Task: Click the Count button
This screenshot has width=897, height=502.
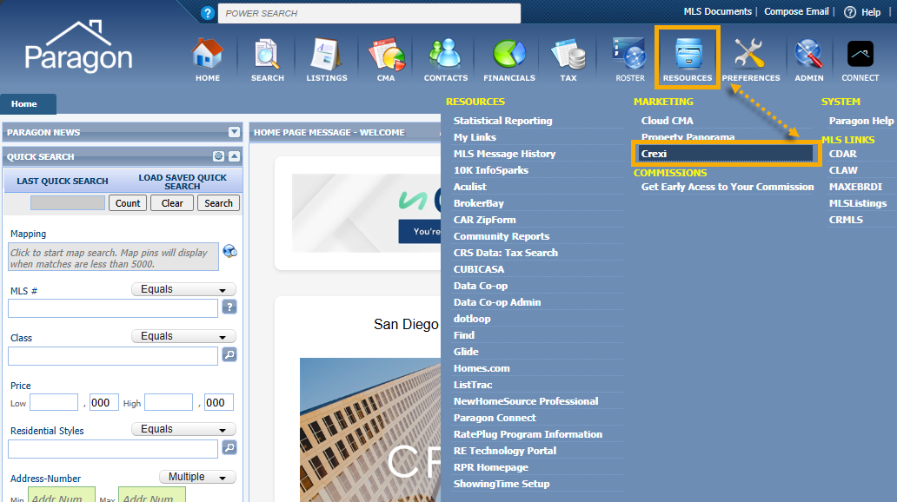Action: tap(128, 203)
